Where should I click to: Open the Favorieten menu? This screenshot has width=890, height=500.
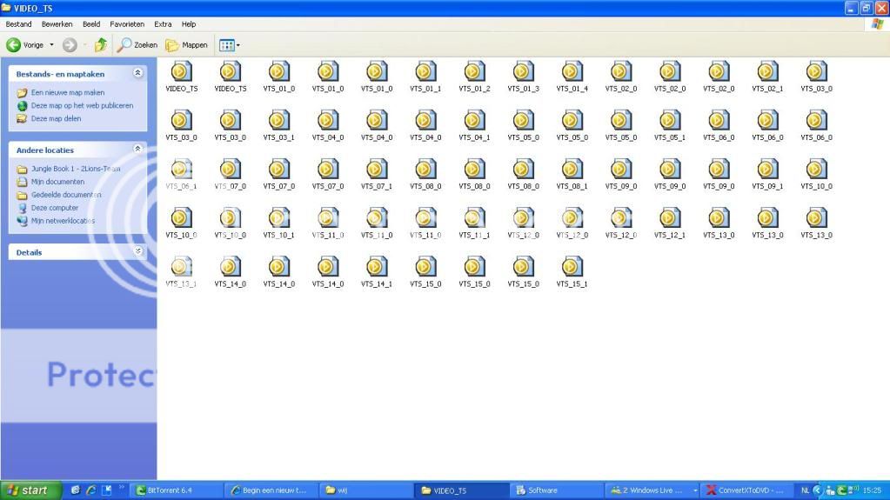click(x=127, y=24)
